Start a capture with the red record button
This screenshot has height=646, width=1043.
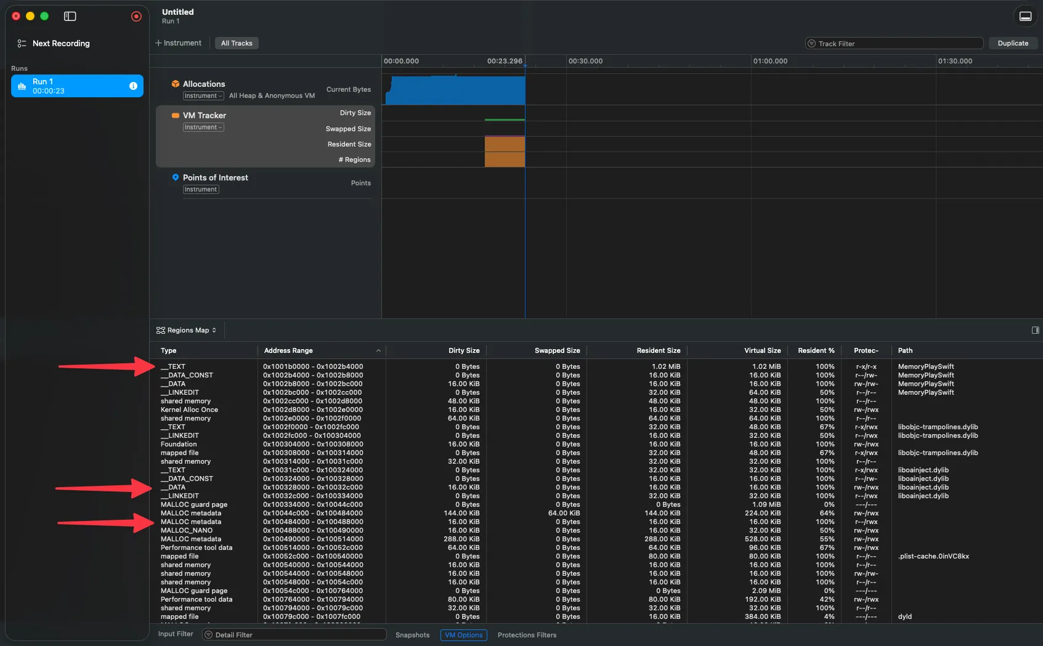(136, 16)
